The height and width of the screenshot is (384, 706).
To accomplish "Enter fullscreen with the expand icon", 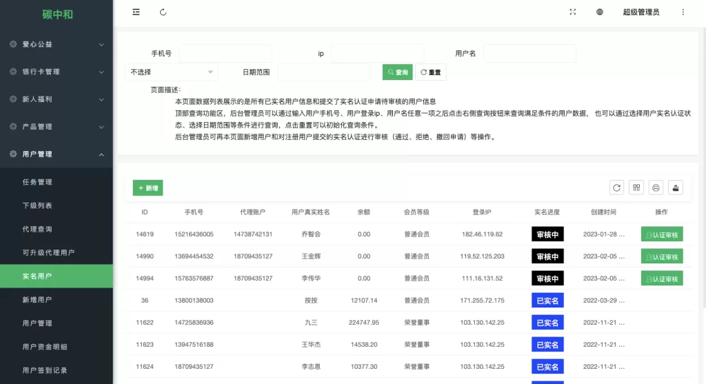I will tap(573, 12).
